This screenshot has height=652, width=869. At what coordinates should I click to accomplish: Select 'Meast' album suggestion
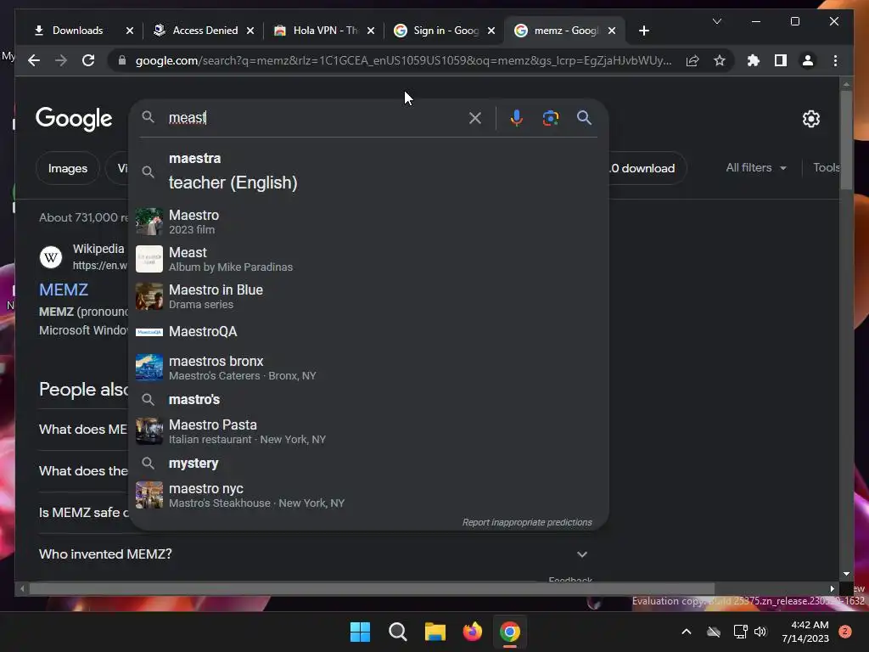368,259
